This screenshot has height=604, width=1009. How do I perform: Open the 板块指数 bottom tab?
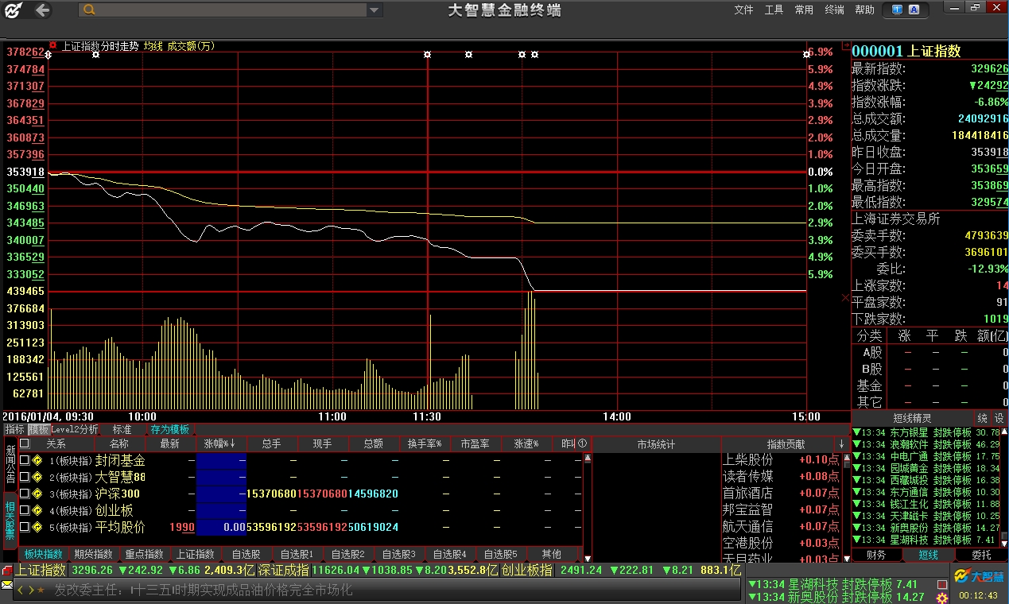point(44,554)
